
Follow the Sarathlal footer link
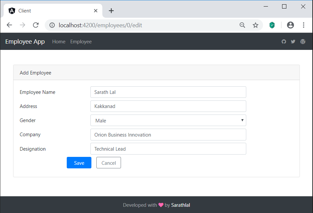[x=181, y=205]
